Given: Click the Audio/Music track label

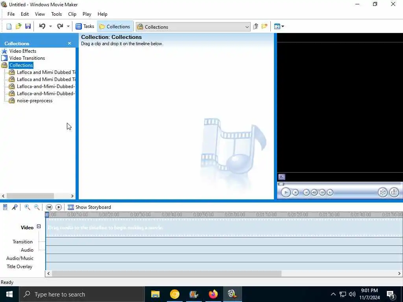Looking at the screenshot, I should pyautogui.click(x=20, y=258).
